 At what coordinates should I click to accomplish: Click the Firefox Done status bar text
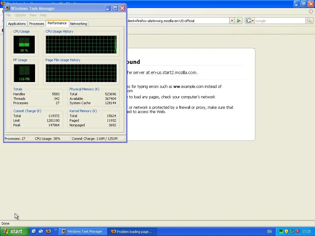coord(6,223)
